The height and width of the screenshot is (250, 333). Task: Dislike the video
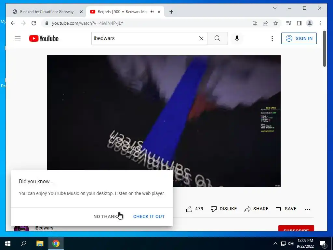(223, 209)
